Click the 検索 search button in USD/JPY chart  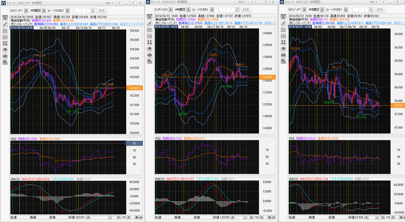[102, 11]
